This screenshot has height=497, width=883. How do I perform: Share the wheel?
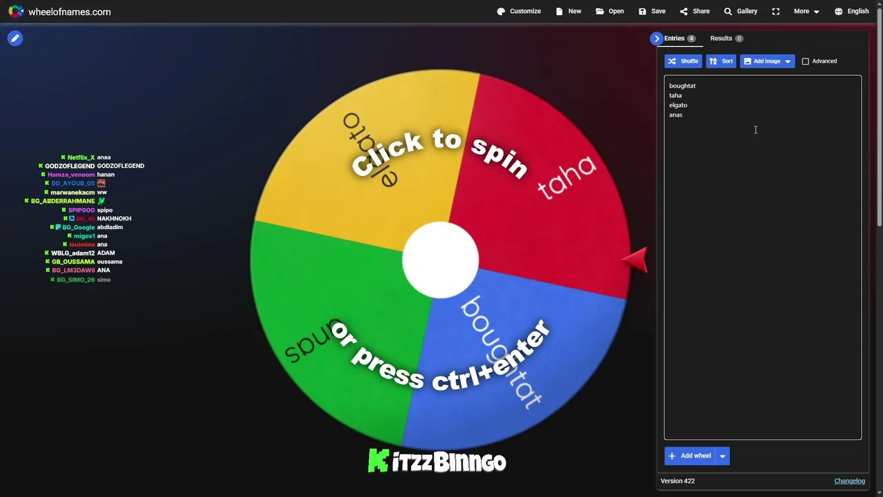point(695,11)
